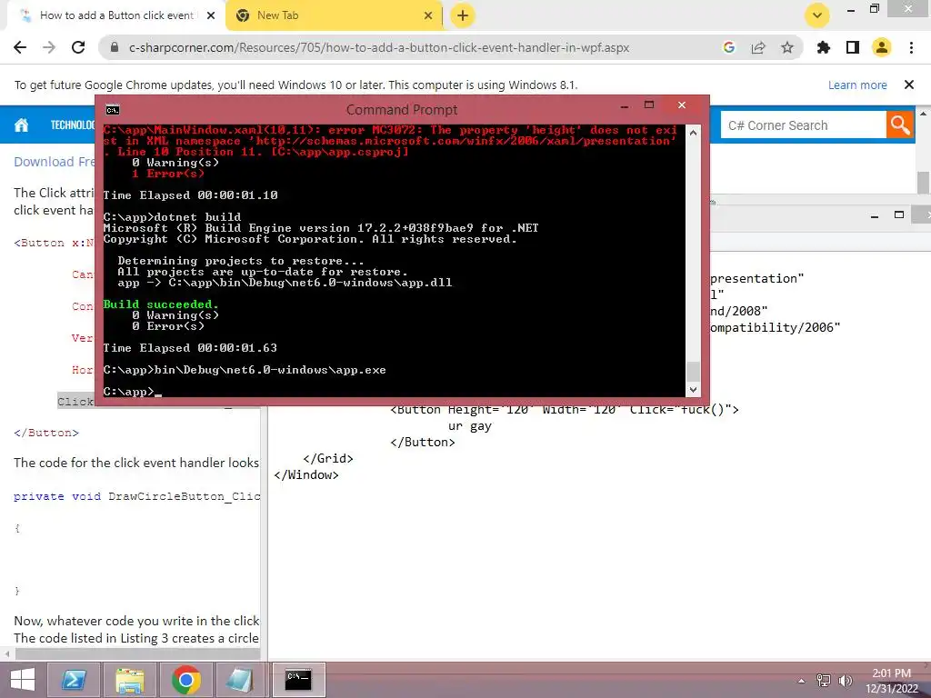Image resolution: width=931 pixels, height=698 pixels.
Task: Dismiss the Chrome update notification bar
Action: click(909, 85)
